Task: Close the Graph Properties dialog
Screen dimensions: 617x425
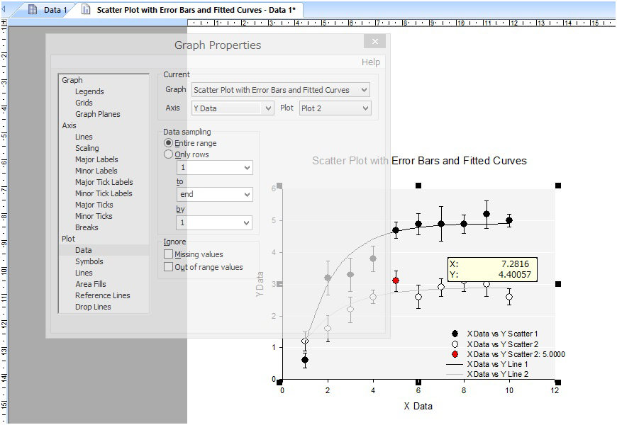Action: point(374,42)
